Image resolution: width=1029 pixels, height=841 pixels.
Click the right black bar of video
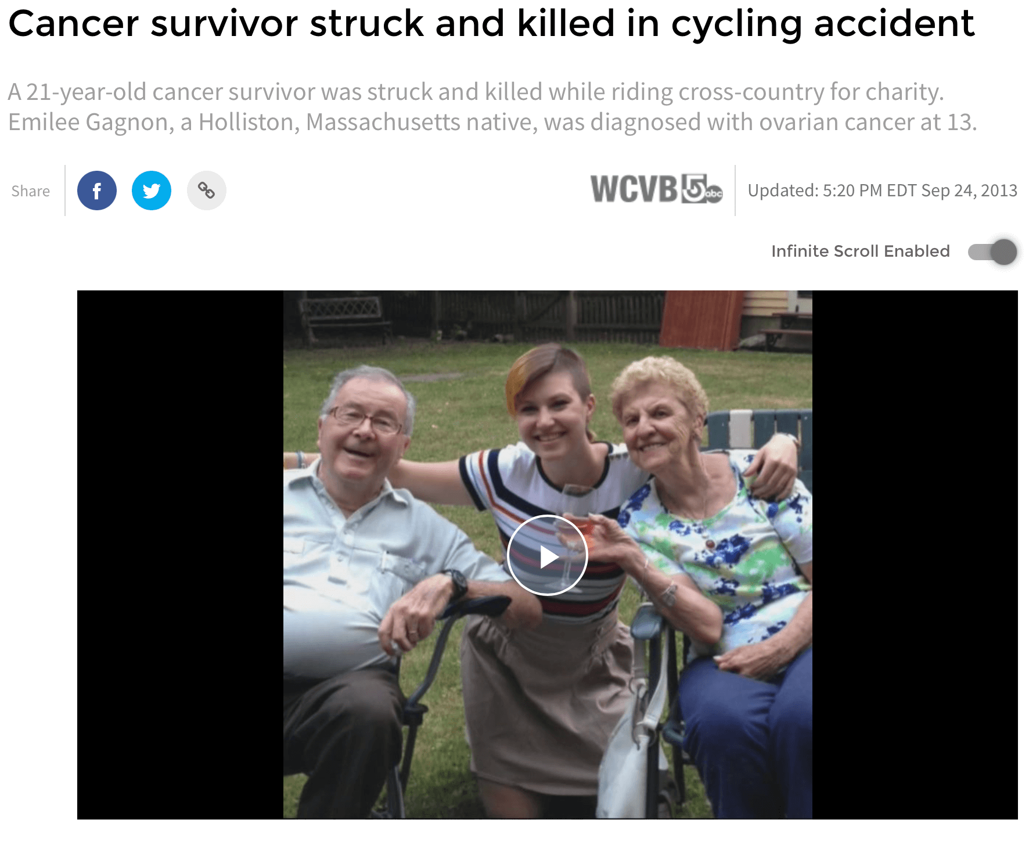pos(915,555)
